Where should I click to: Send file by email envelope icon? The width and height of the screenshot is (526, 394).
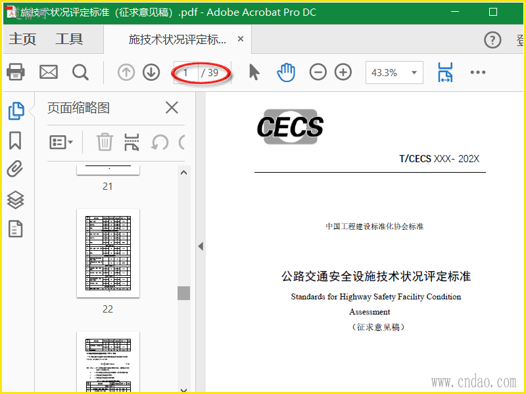(49, 72)
